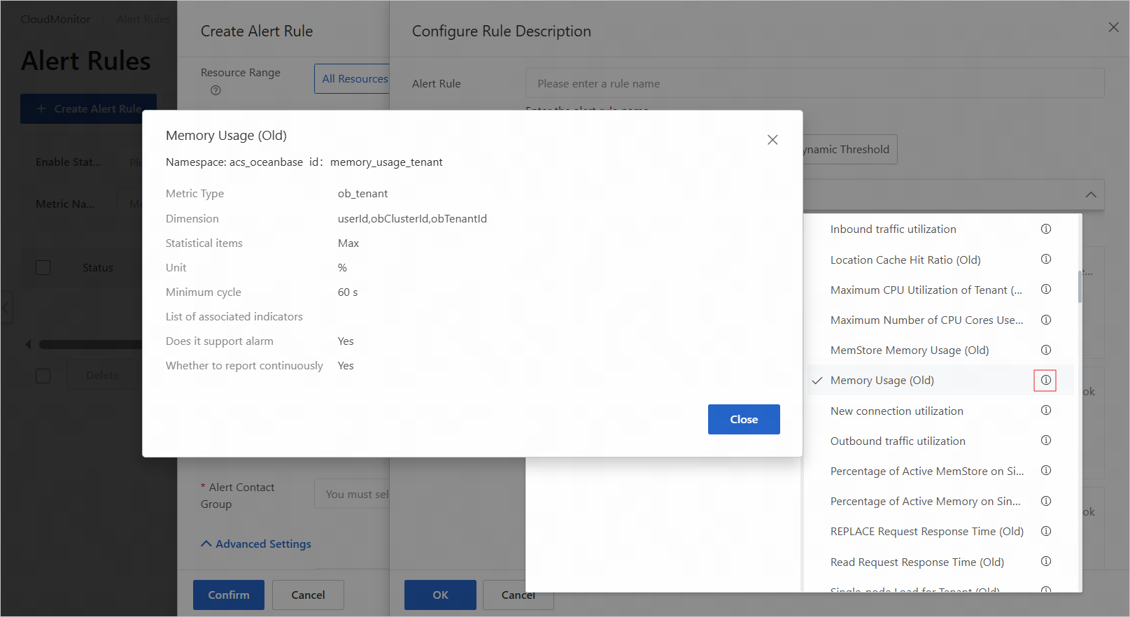The image size is (1130, 617).
Task: Click the metric list vertical scrollbar
Action: [x=1080, y=287]
